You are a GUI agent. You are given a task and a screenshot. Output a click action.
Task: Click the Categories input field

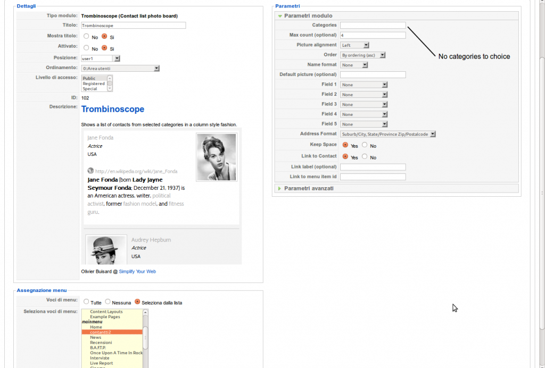373,25
